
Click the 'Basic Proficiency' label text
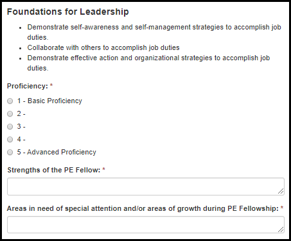click(55, 101)
